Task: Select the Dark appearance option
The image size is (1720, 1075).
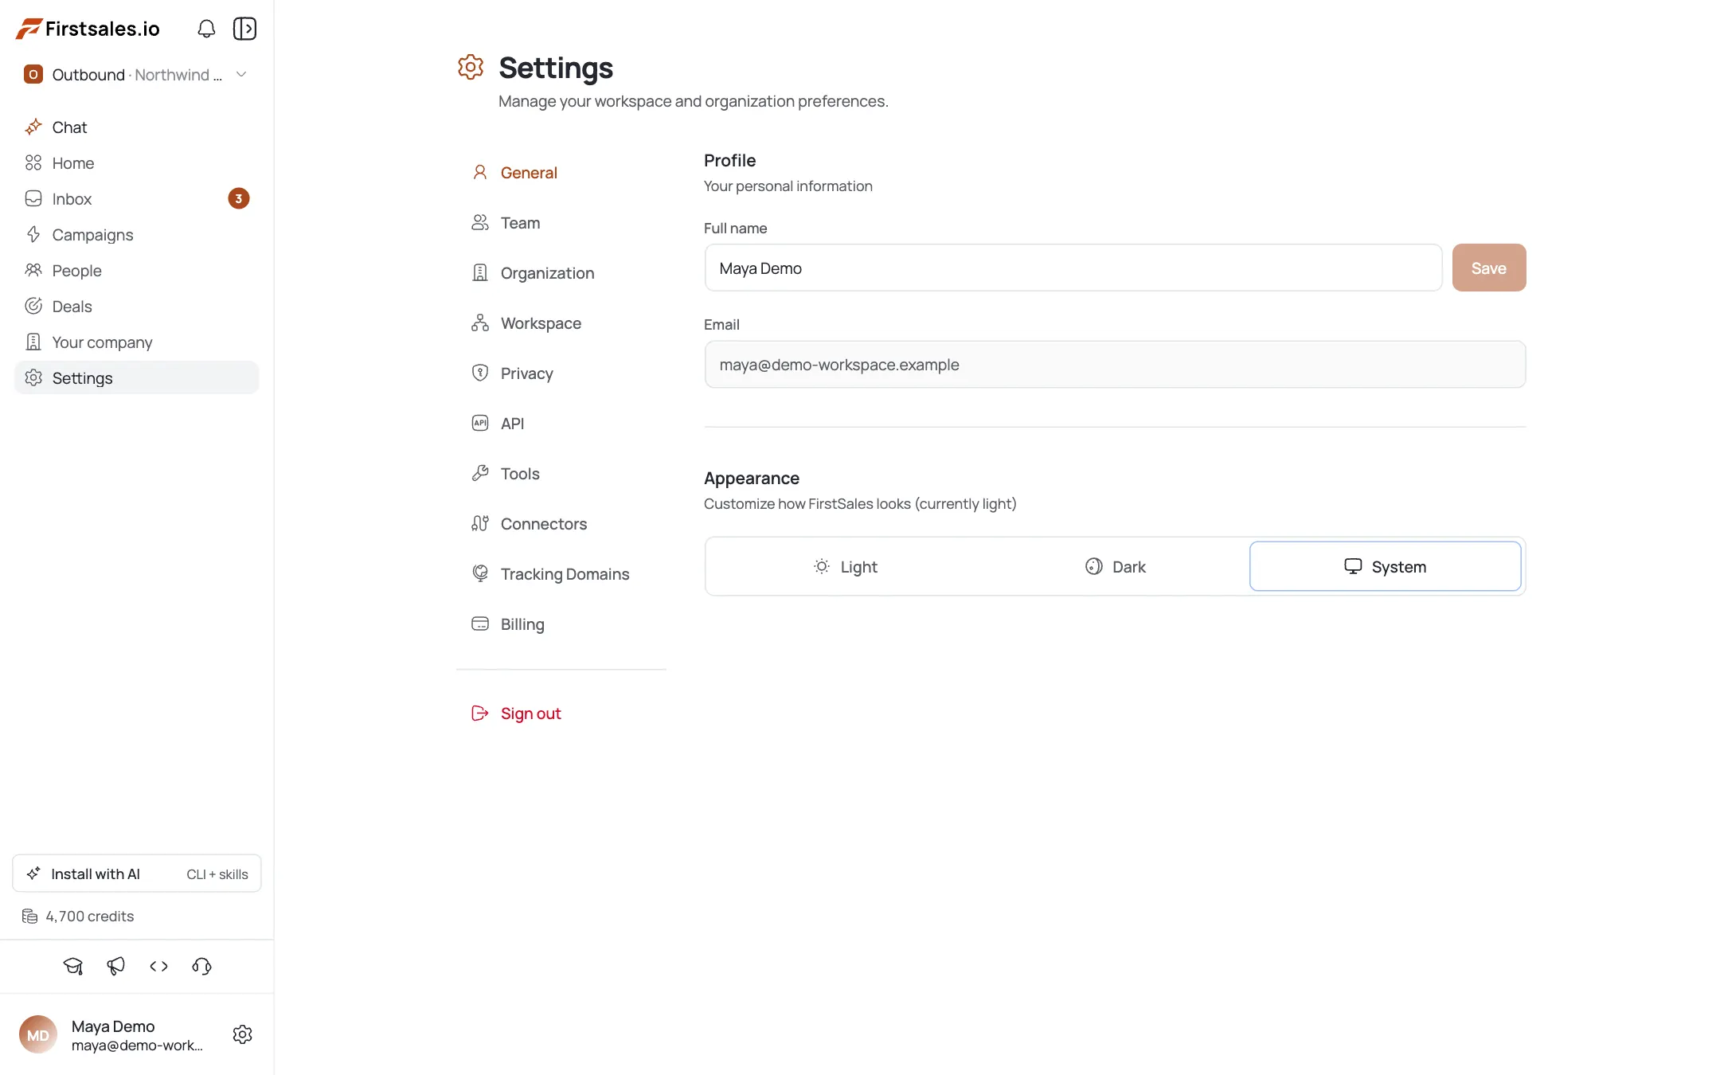Action: 1115,567
